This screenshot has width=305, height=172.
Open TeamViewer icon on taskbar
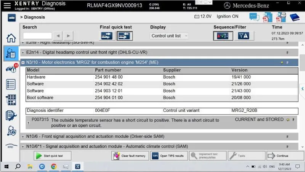coord(42,167)
